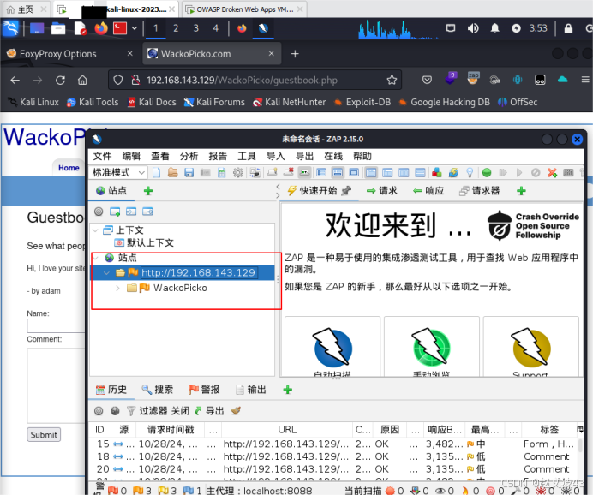This screenshot has width=593, height=495.
Task: Click the Firefox icon in Kali top panel
Action: [100, 28]
